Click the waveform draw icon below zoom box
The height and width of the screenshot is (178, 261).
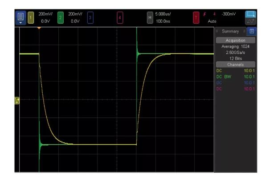[x=250, y=21]
